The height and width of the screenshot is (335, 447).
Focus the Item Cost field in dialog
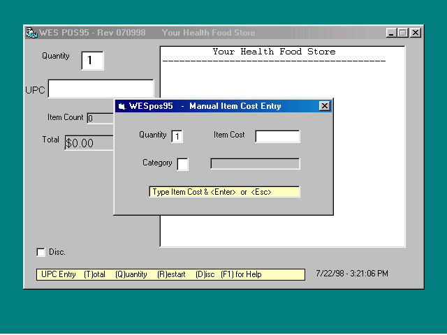pos(277,136)
